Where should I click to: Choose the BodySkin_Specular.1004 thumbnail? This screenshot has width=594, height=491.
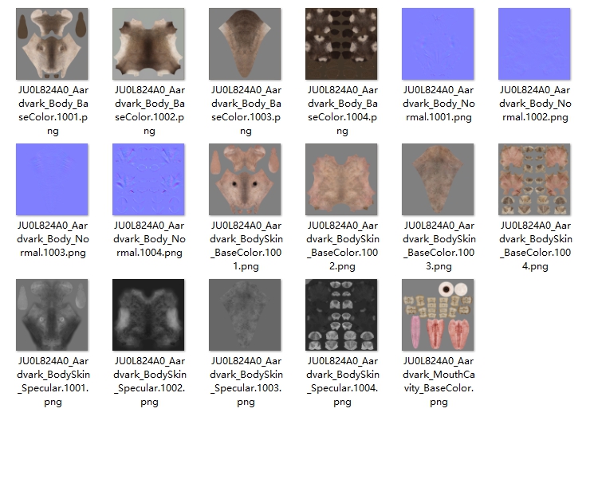coord(341,315)
